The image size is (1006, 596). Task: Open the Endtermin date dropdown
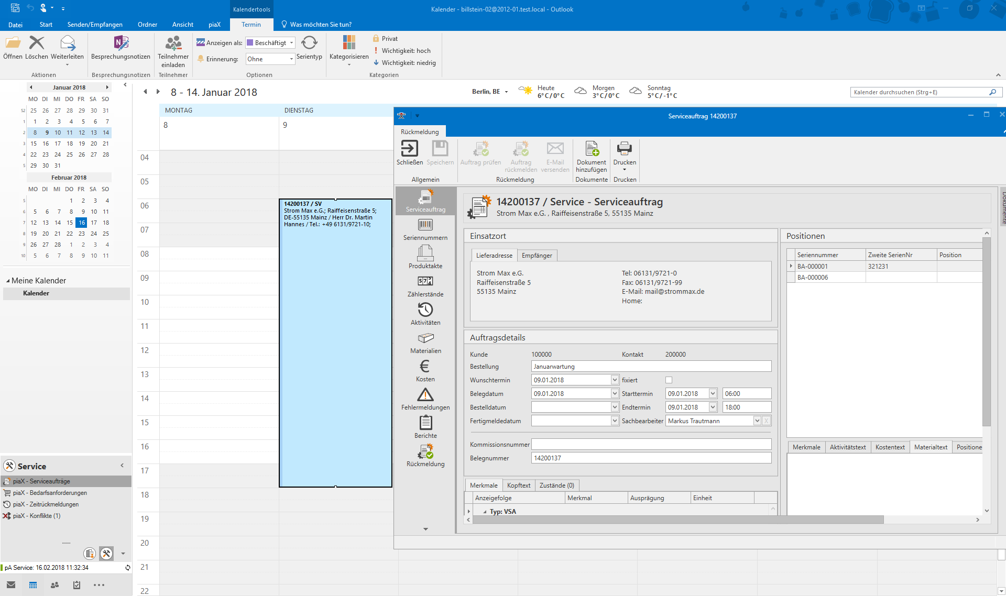click(713, 407)
